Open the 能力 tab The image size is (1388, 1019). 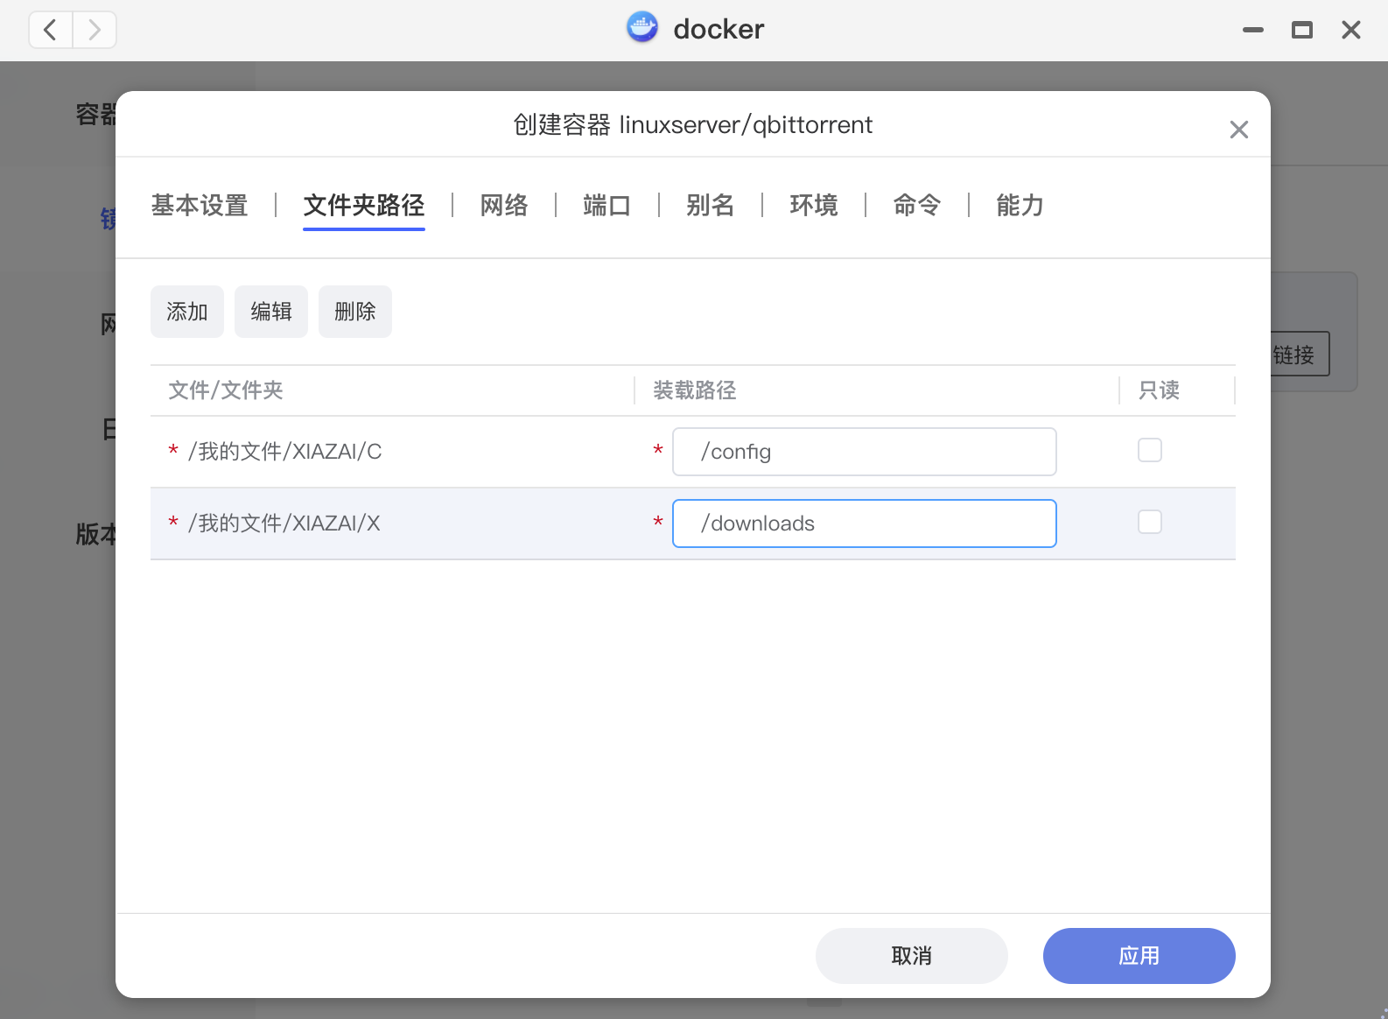1020,205
